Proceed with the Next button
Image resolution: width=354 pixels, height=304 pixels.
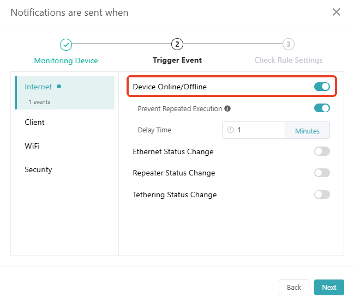(x=329, y=287)
